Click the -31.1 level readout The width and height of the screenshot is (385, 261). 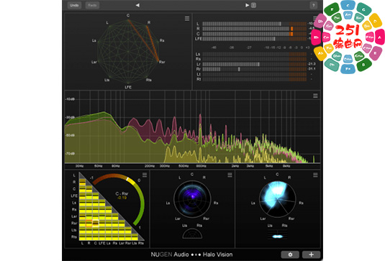(312, 69)
